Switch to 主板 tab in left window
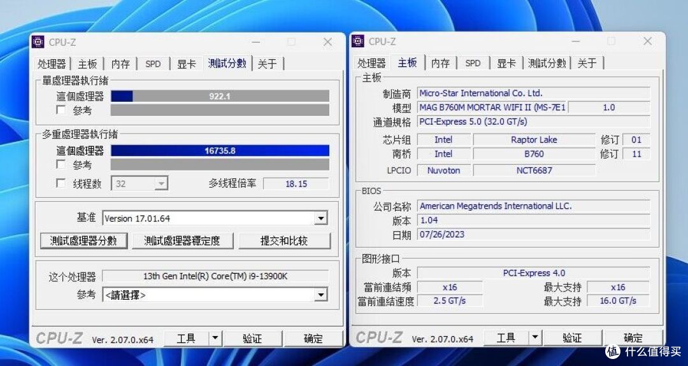 [87, 64]
